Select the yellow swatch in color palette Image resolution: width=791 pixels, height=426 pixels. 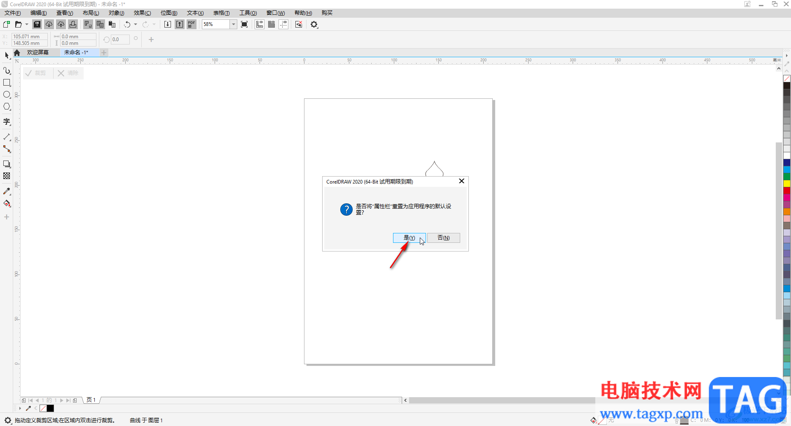(x=787, y=184)
